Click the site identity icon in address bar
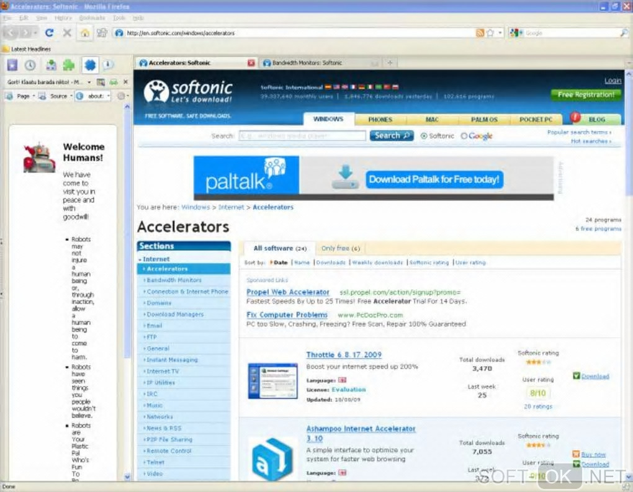 coord(119,33)
